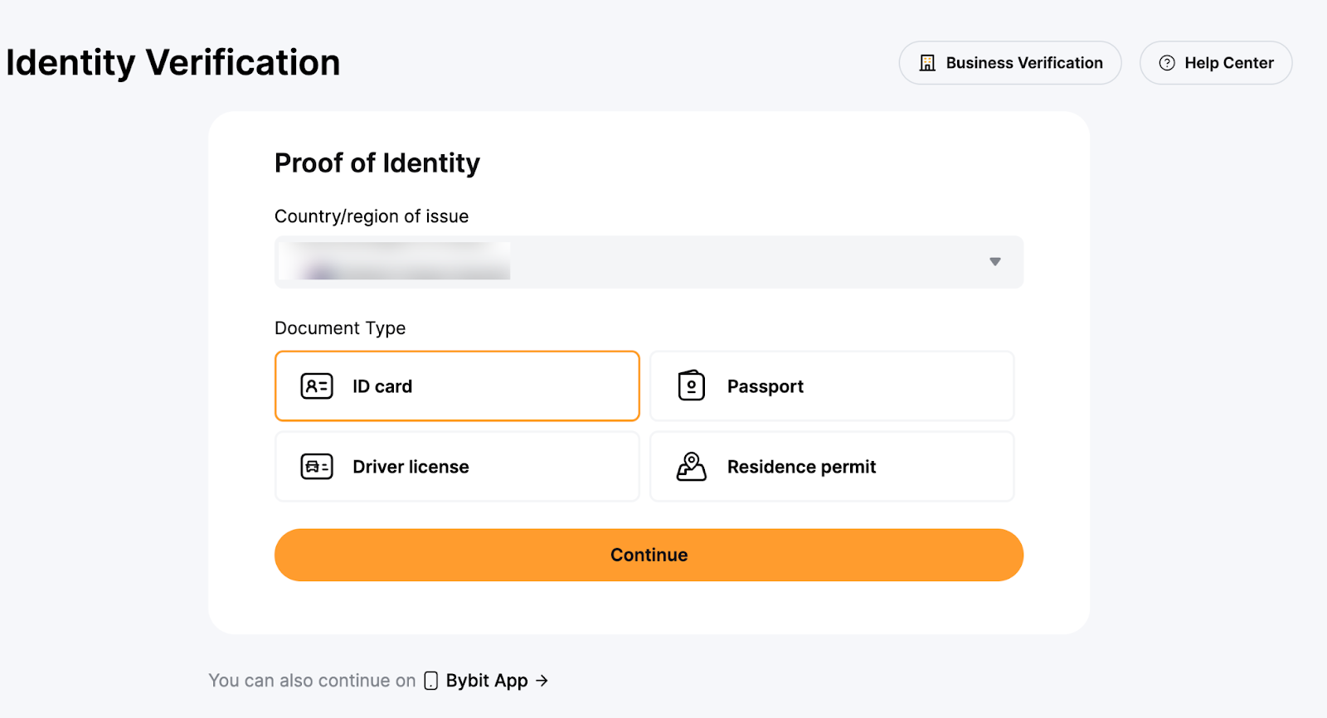Click the Passport booklet icon
Image resolution: width=1327 pixels, height=718 pixels.
[691, 386]
